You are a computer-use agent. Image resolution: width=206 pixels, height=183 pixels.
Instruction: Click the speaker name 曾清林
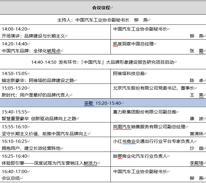pyautogui.click(x=196, y=134)
